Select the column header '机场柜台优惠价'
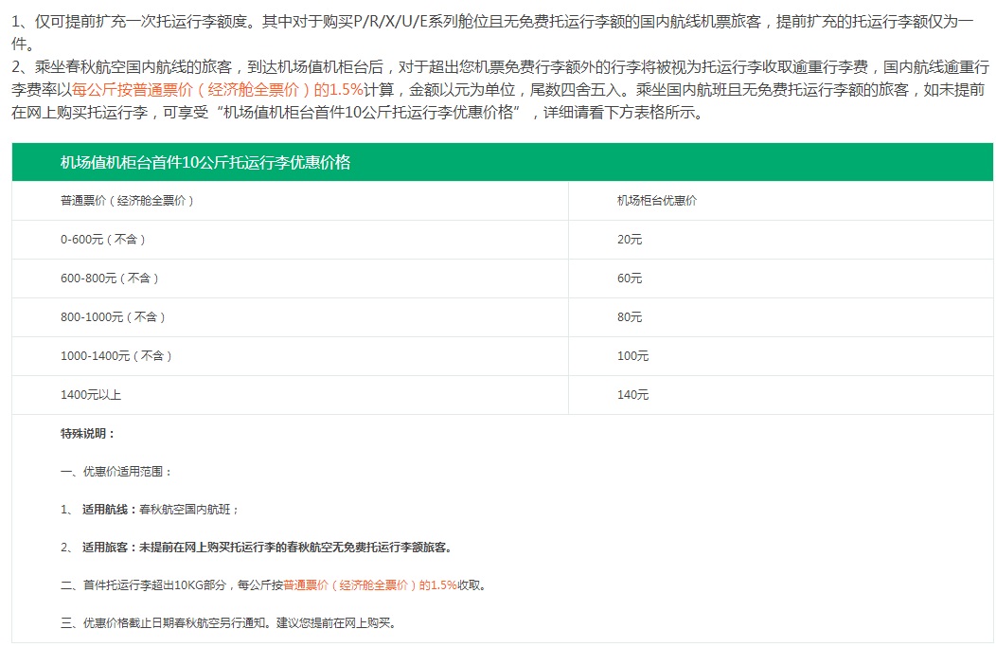This screenshot has height=647, width=996. (781, 201)
